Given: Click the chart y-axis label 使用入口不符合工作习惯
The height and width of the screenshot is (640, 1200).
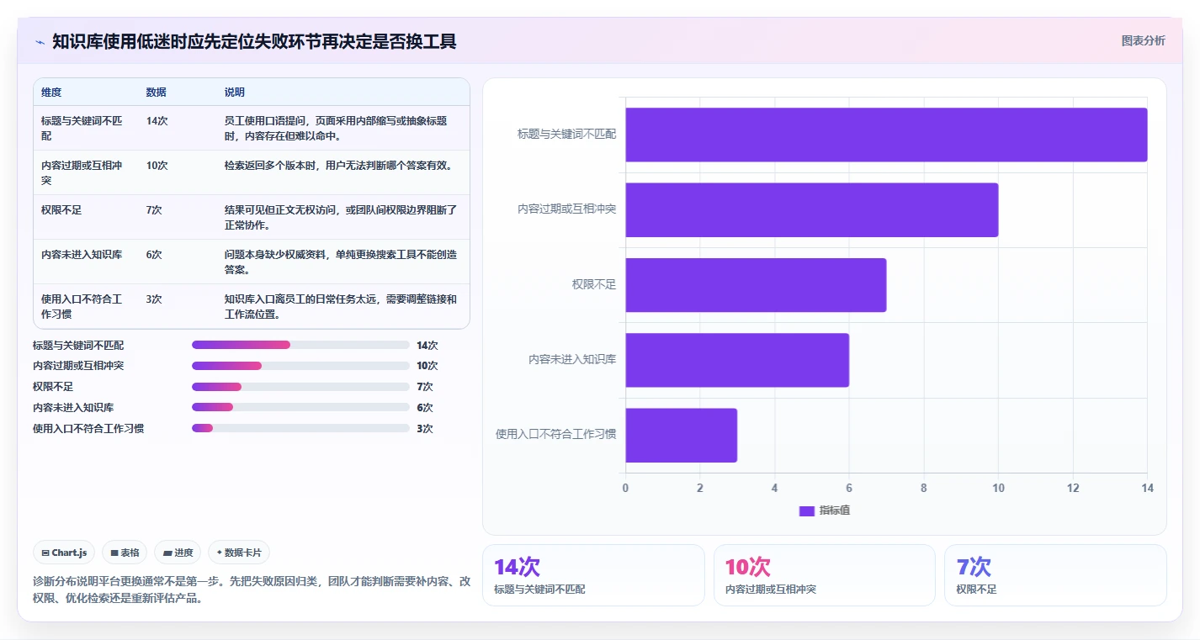Looking at the screenshot, I should point(556,434).
